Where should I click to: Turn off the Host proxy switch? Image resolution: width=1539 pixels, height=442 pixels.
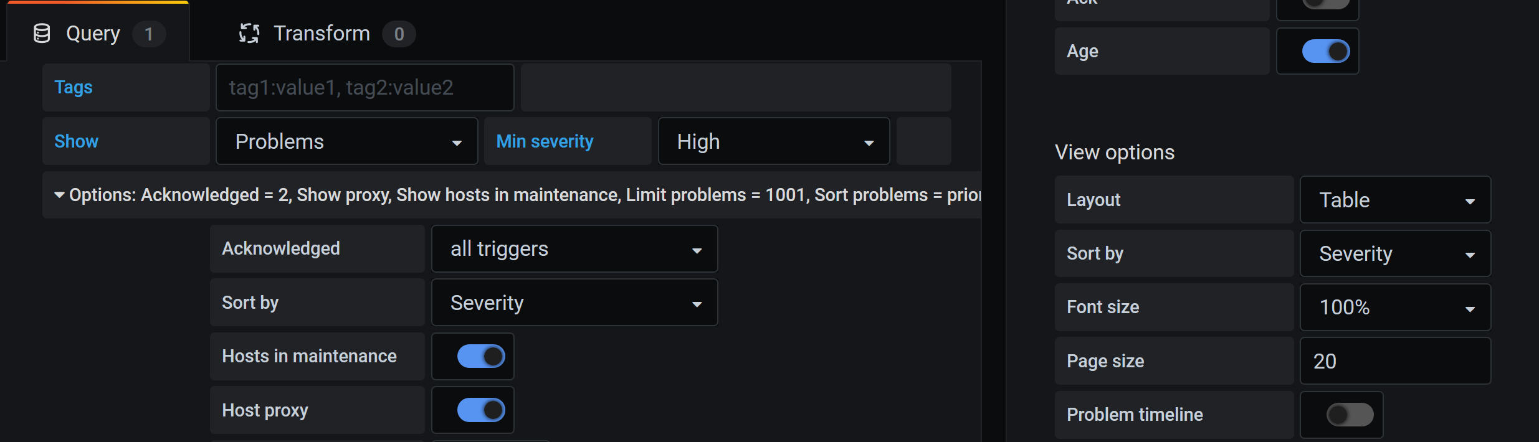pyautogui.click(x=473, y=410)
